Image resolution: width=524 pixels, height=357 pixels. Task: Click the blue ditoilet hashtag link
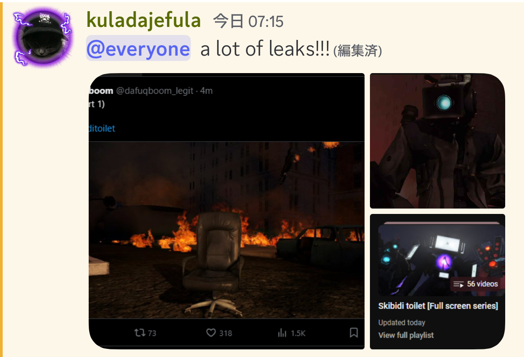pyautogui.click(x=102, y=128)
